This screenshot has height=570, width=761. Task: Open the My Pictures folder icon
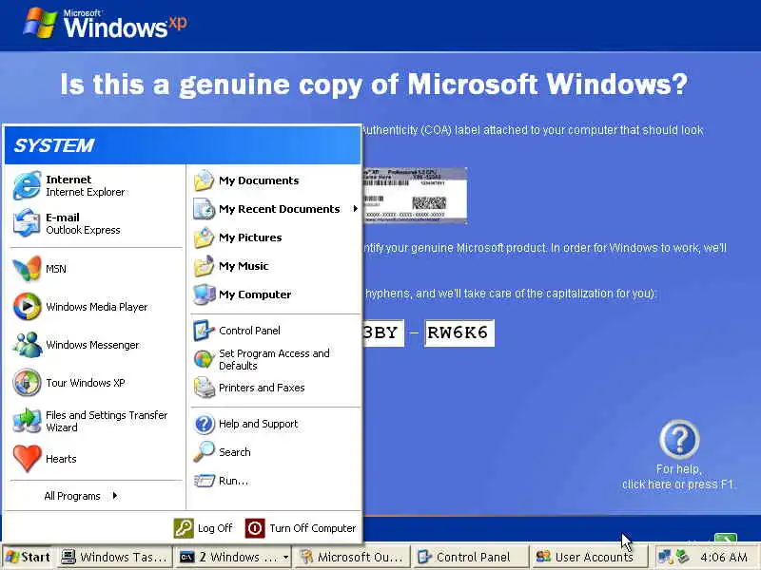coord(204,237)
